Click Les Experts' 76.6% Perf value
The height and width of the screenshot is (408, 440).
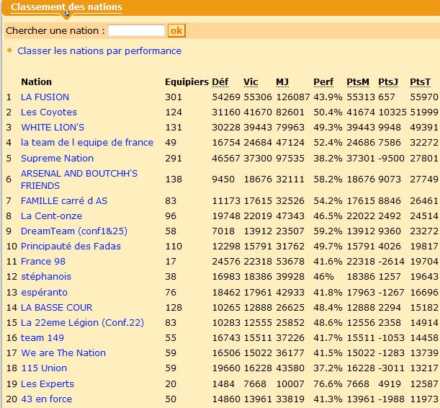point(328,383)
